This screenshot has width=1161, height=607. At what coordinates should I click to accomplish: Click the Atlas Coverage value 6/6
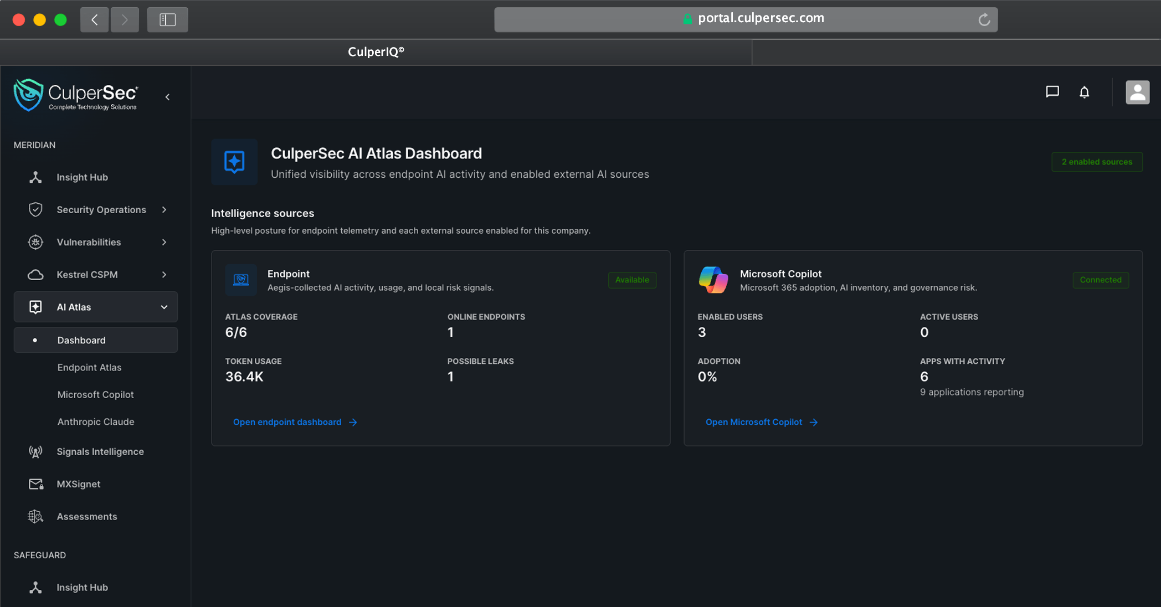pyautogui.click(x=236, y=332)
